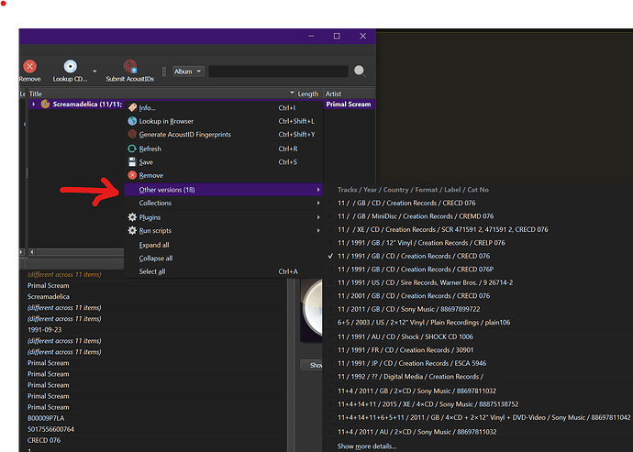633x452 pixels.
Task: Expand the Screamadelica album tree row
Action: pyautogui.click(x=34, y=105)
